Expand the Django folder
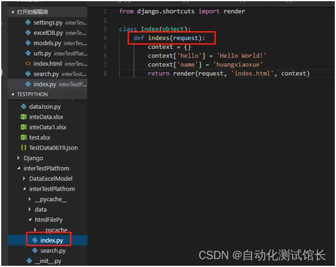 click(19, 158)
